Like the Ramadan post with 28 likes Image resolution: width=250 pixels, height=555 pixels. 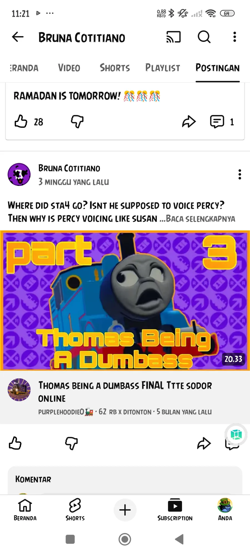(21, 122)
